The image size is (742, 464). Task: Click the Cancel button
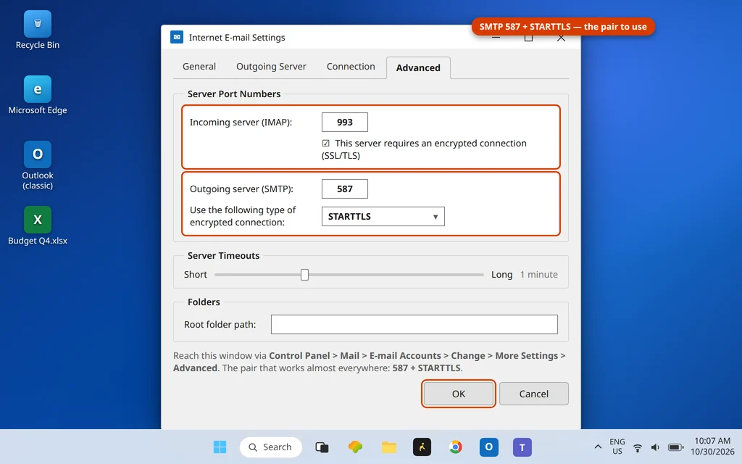[x=534, y=394]
